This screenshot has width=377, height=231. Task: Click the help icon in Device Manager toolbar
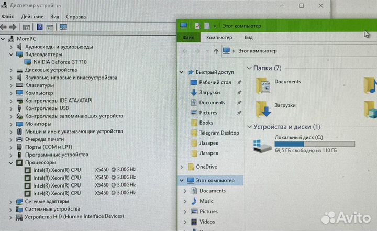coord(40,27)
